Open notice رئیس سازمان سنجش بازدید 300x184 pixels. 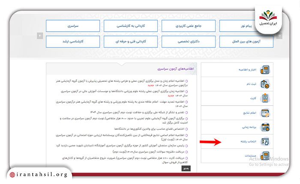120,145
